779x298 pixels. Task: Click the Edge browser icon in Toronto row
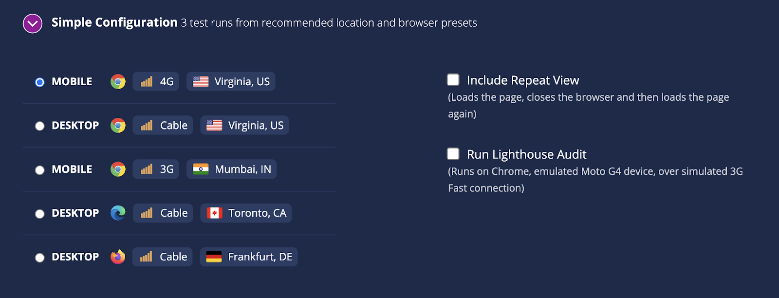click(x=118, y=213)
